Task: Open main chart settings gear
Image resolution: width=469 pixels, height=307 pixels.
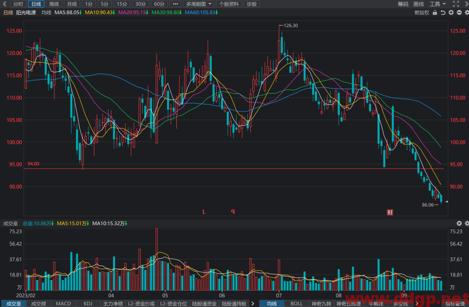Action: point(467,12)
